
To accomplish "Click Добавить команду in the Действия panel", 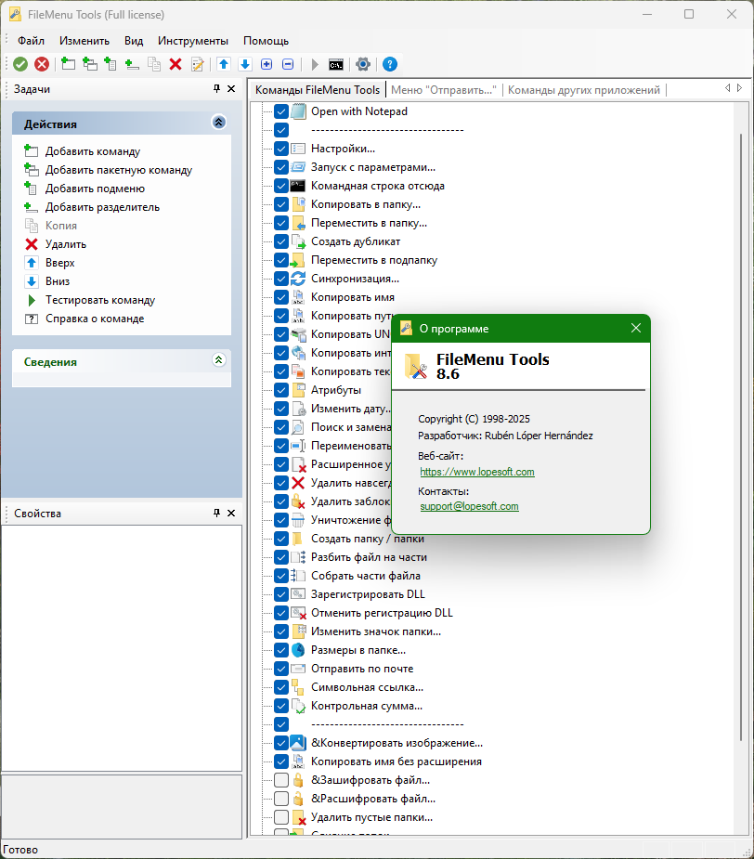I will point(93,151).
